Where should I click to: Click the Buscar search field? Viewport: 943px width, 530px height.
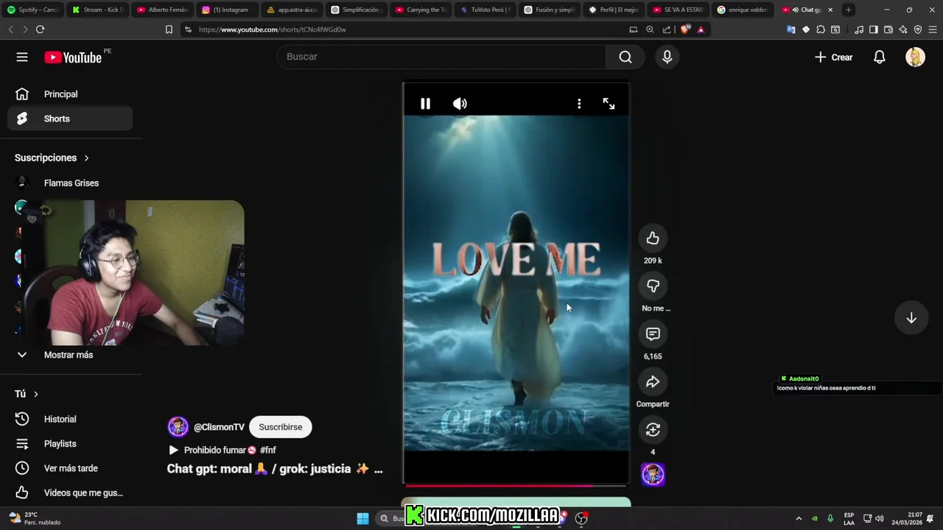click(x=441, y=57)
